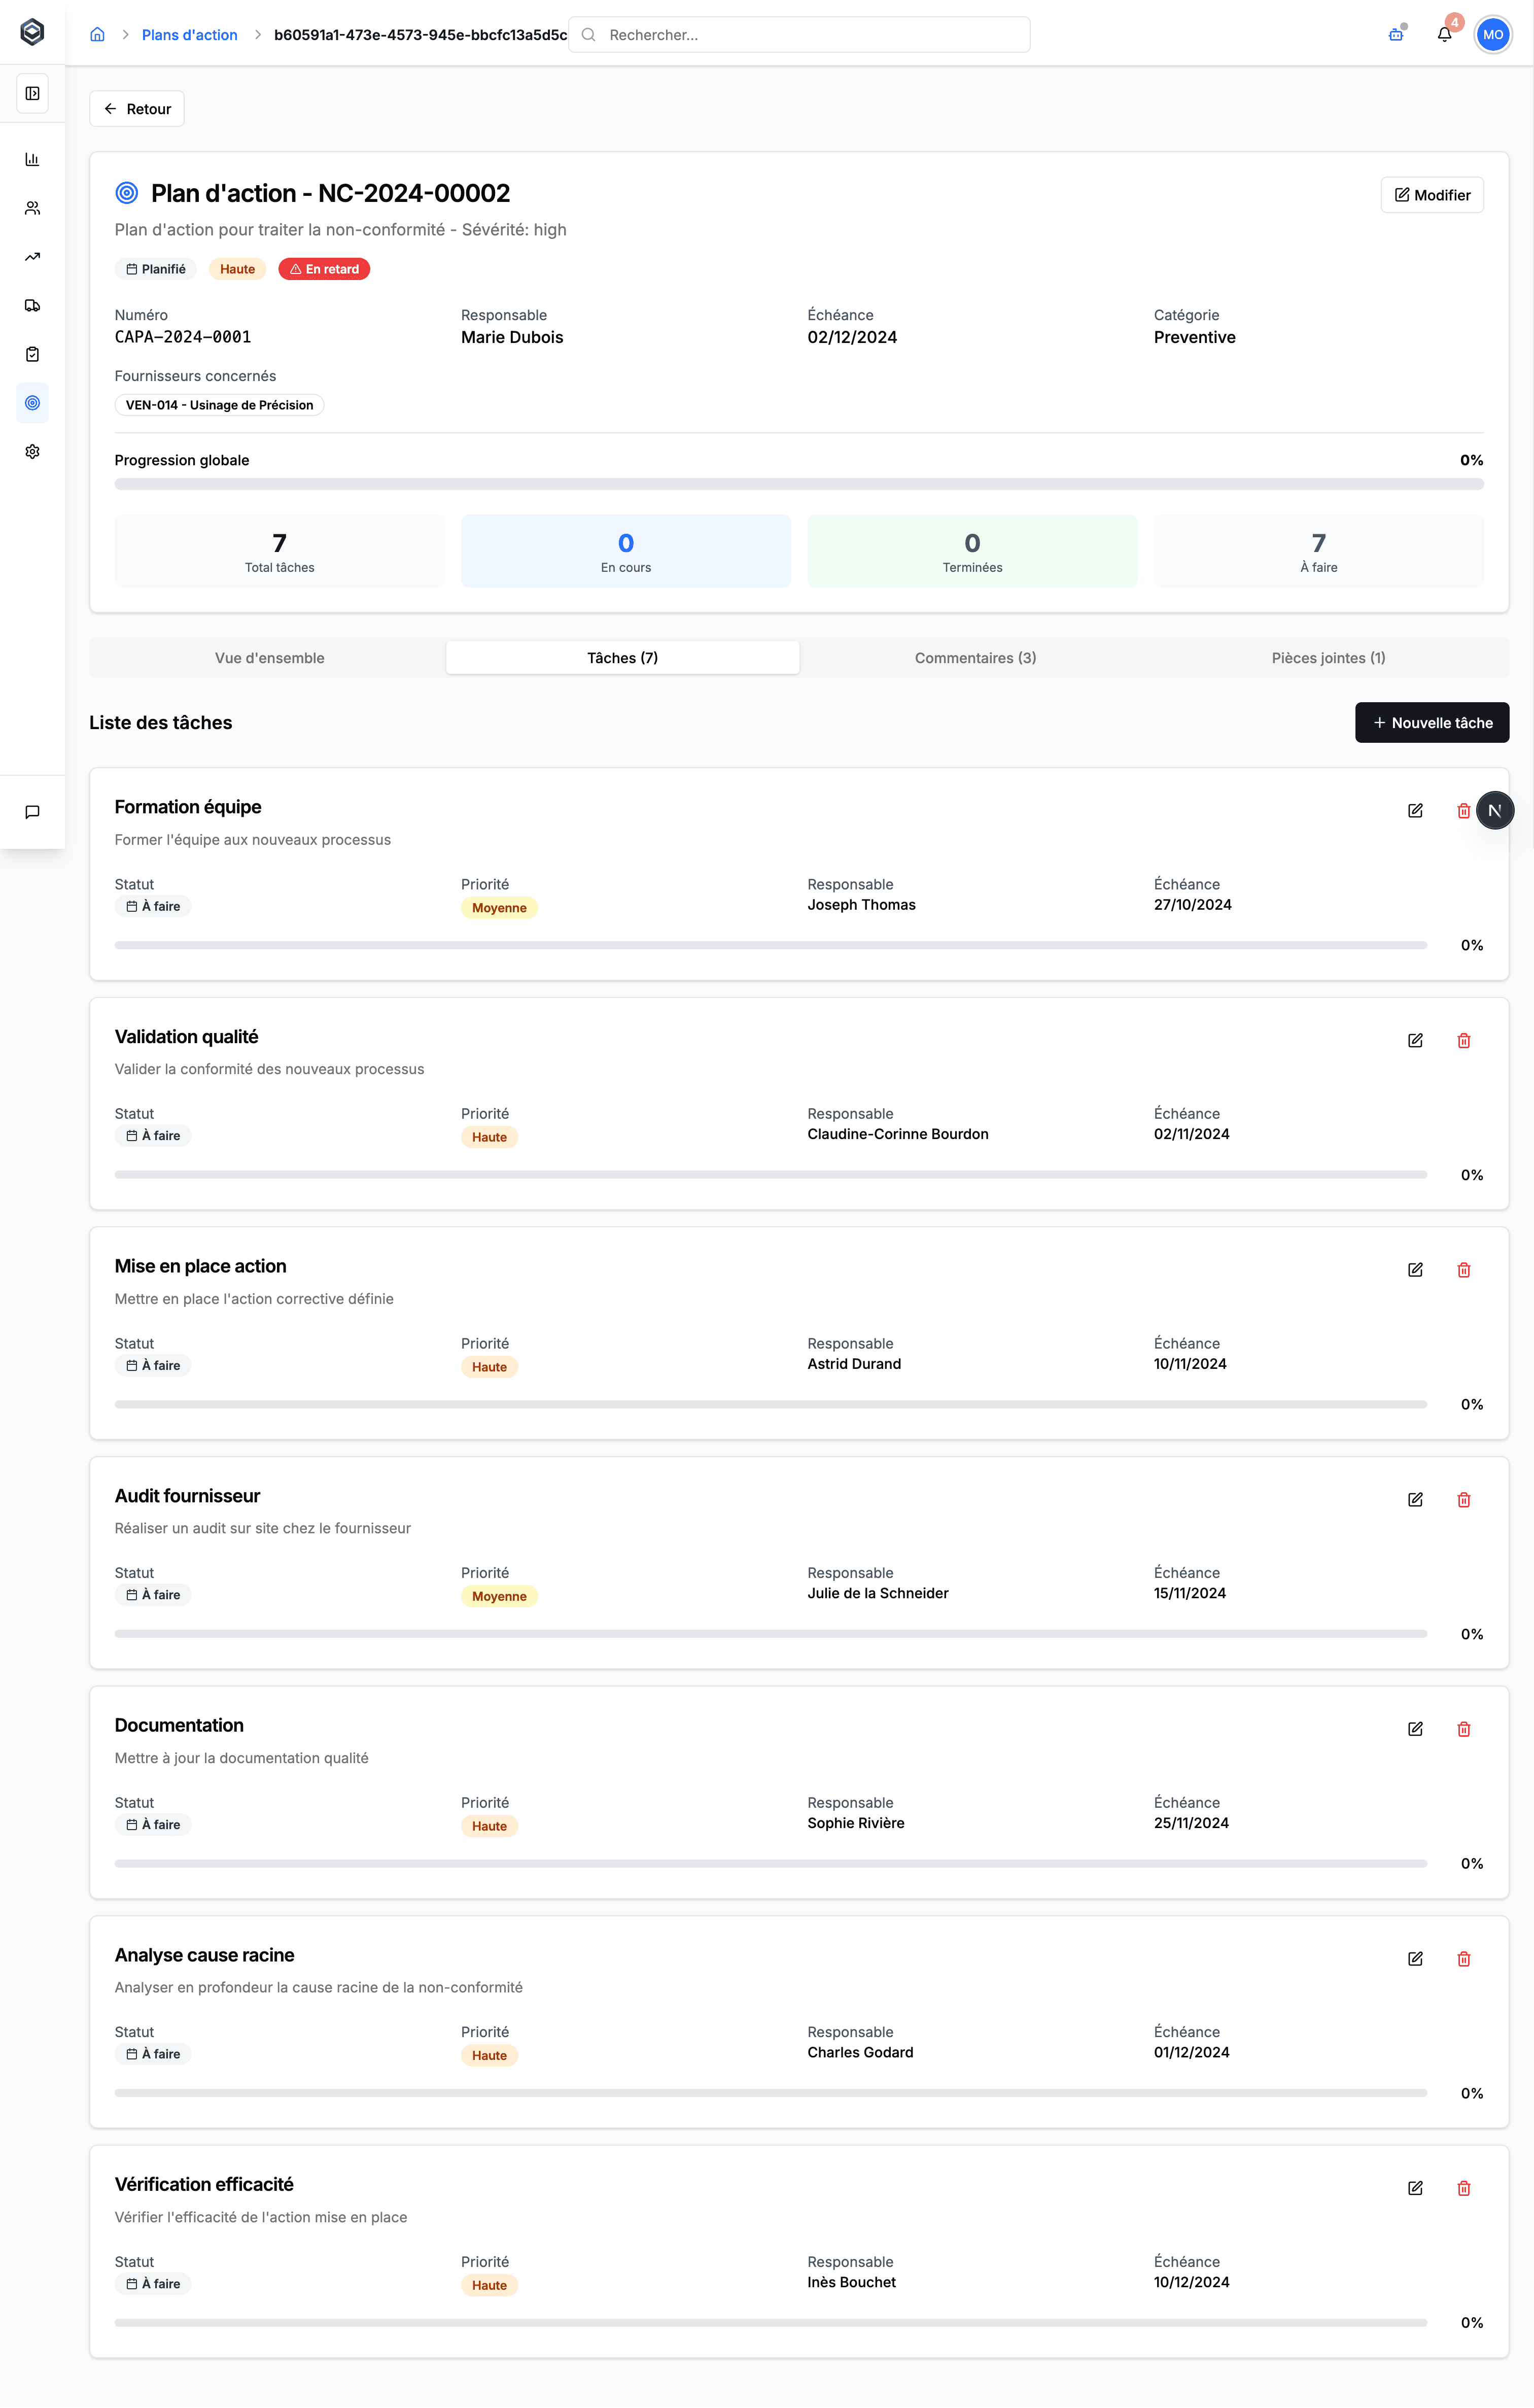Open the settings gear in sidebar
1534x2408 pixels.
32,452
